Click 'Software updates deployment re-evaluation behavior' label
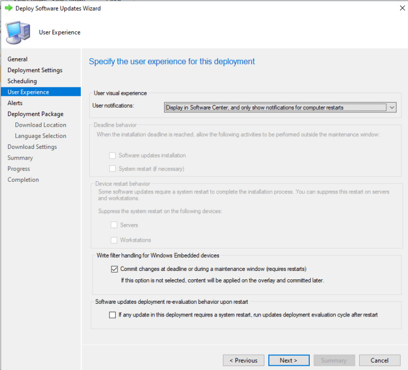Viewport: 408px width, 370px height. coord(172,302)
